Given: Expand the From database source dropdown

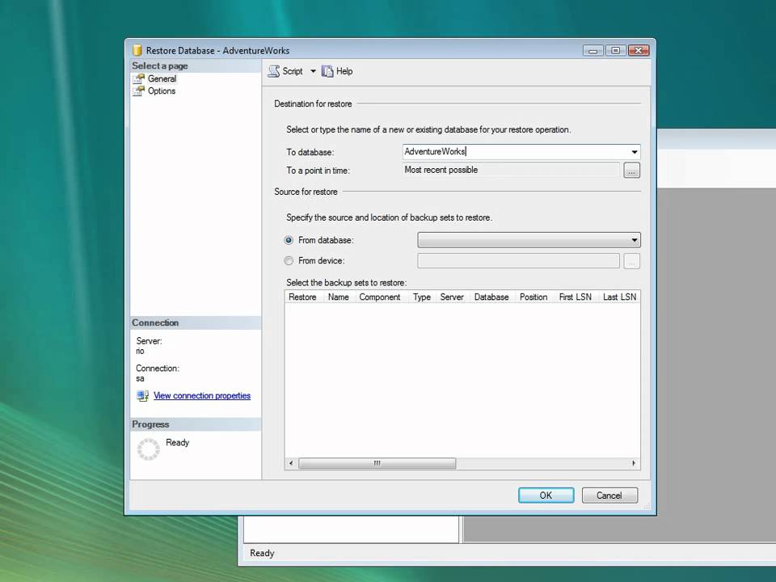Looking at the screenshot, I should coord(529,240).
